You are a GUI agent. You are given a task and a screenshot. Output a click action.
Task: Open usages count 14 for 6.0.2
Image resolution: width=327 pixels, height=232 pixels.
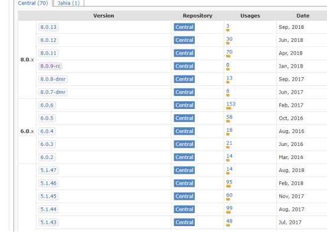(x=229, y=156)
